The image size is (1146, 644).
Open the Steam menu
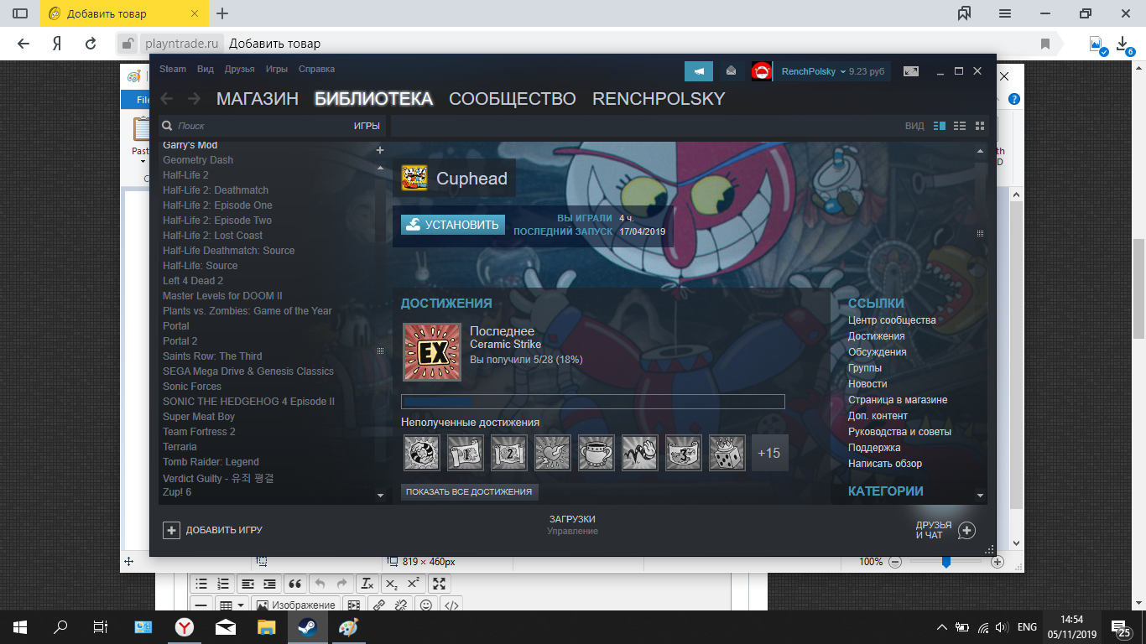(173, 69)
